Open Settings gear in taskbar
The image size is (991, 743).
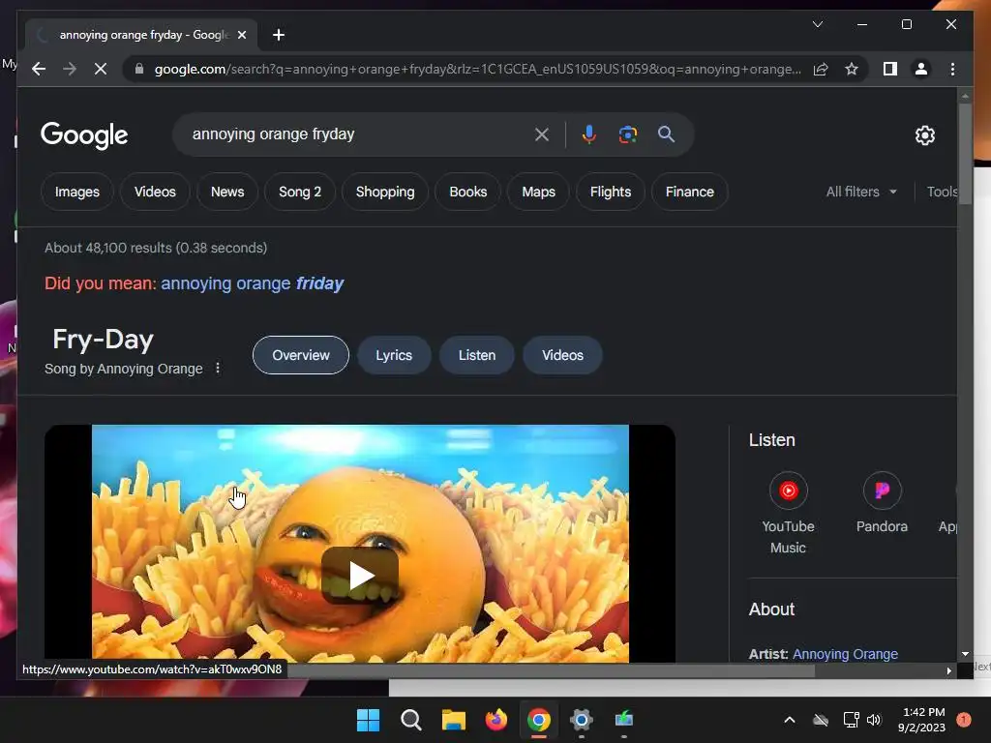point(582,720)
